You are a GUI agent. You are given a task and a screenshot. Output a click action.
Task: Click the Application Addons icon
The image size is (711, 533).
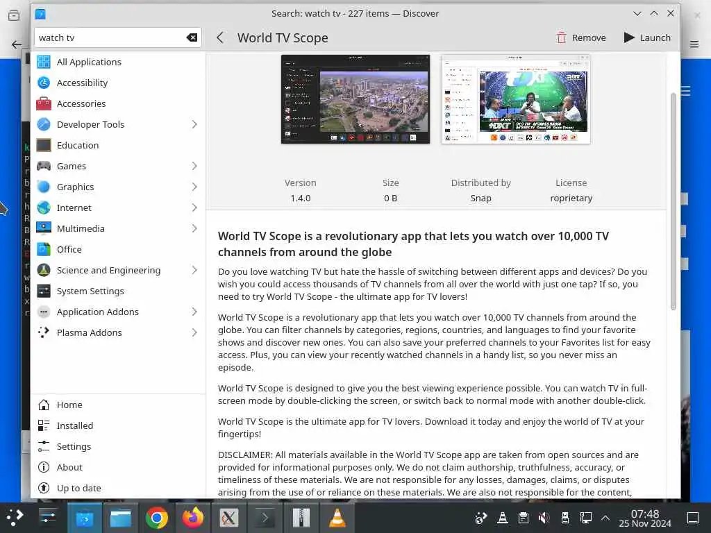(x=44, y=312)
